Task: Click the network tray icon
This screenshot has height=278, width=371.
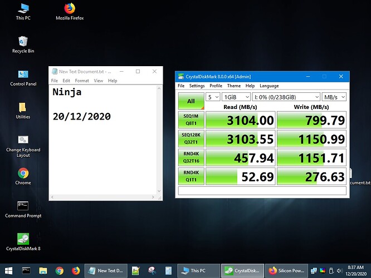Action: [x=314, y=271]
